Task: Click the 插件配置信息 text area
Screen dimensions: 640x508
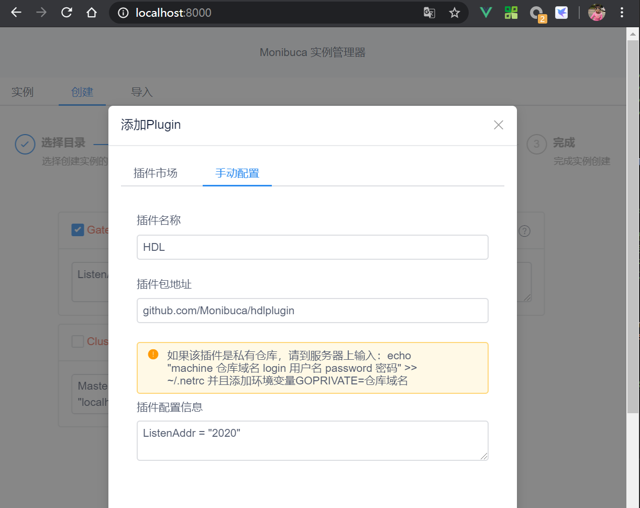Action: pos(313,440)
